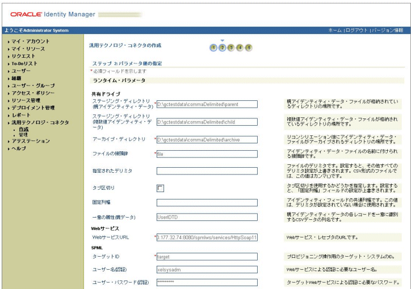Click wizard step 5 circle
The height and width of the screenshot is (289, 411).
point(249,48)
